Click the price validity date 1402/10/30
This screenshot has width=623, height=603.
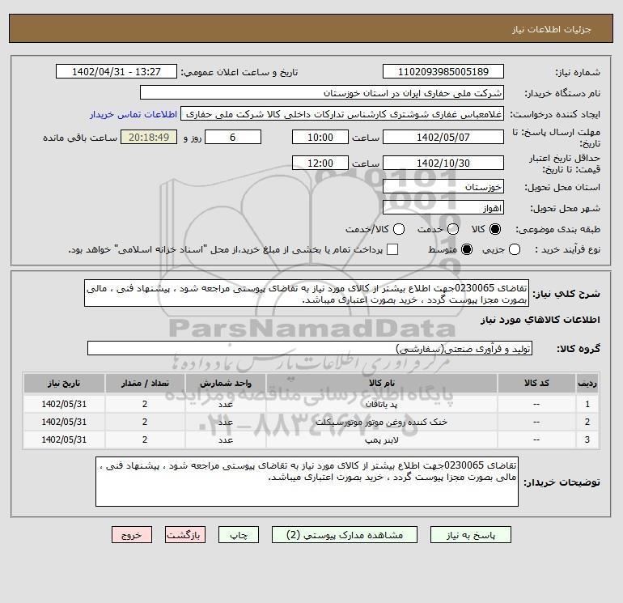(443, 163)
